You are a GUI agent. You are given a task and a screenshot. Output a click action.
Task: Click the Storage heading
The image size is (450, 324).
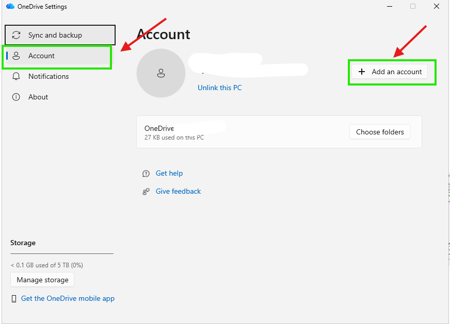(x=23, y=243)
